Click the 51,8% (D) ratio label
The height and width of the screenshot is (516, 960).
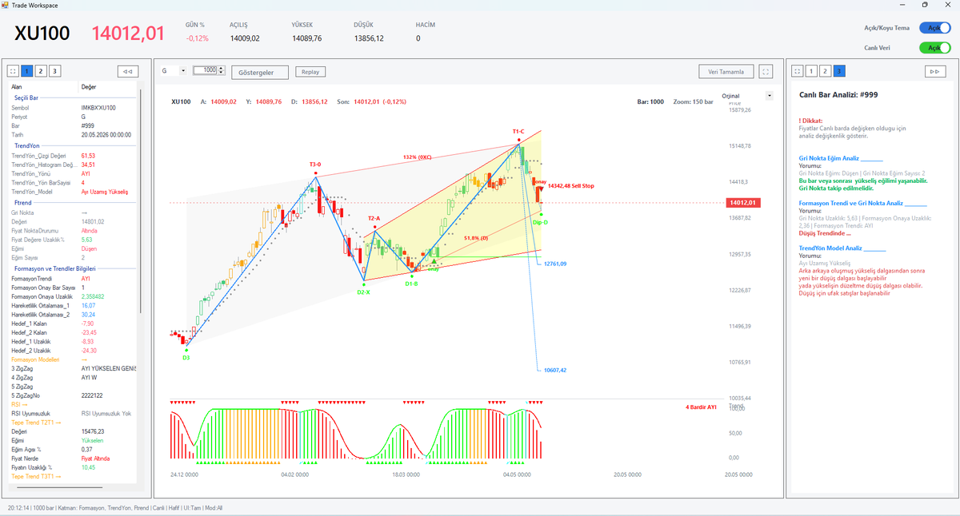[x=476, y=238]
